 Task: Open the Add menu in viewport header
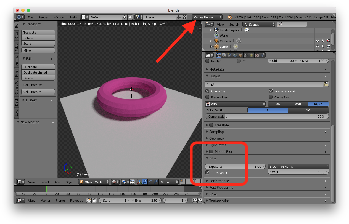[x=57, y=182]
